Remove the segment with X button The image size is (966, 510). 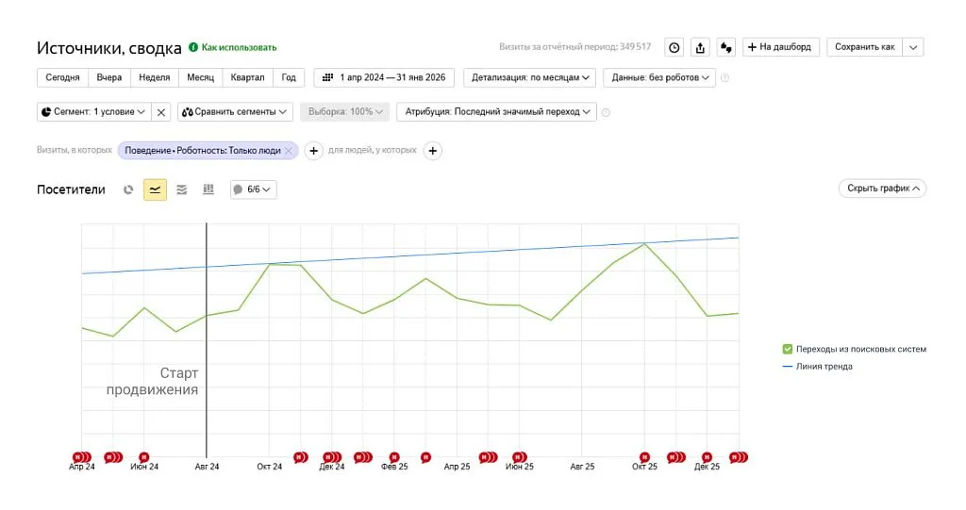(161, 112)
